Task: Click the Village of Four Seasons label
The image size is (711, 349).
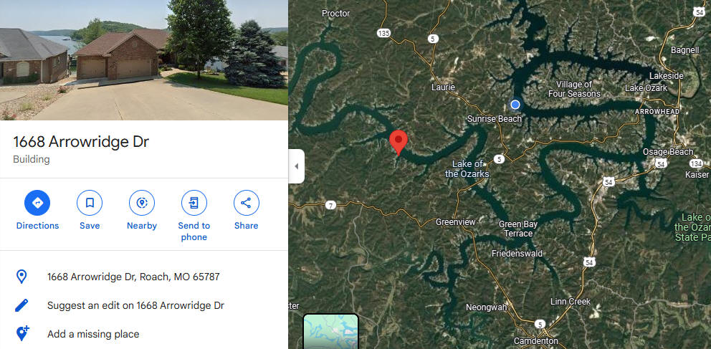Action: pos(574,90)
